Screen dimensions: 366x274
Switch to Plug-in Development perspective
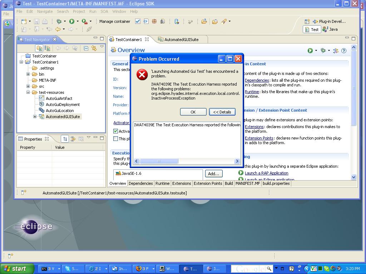tap(329, 21)
